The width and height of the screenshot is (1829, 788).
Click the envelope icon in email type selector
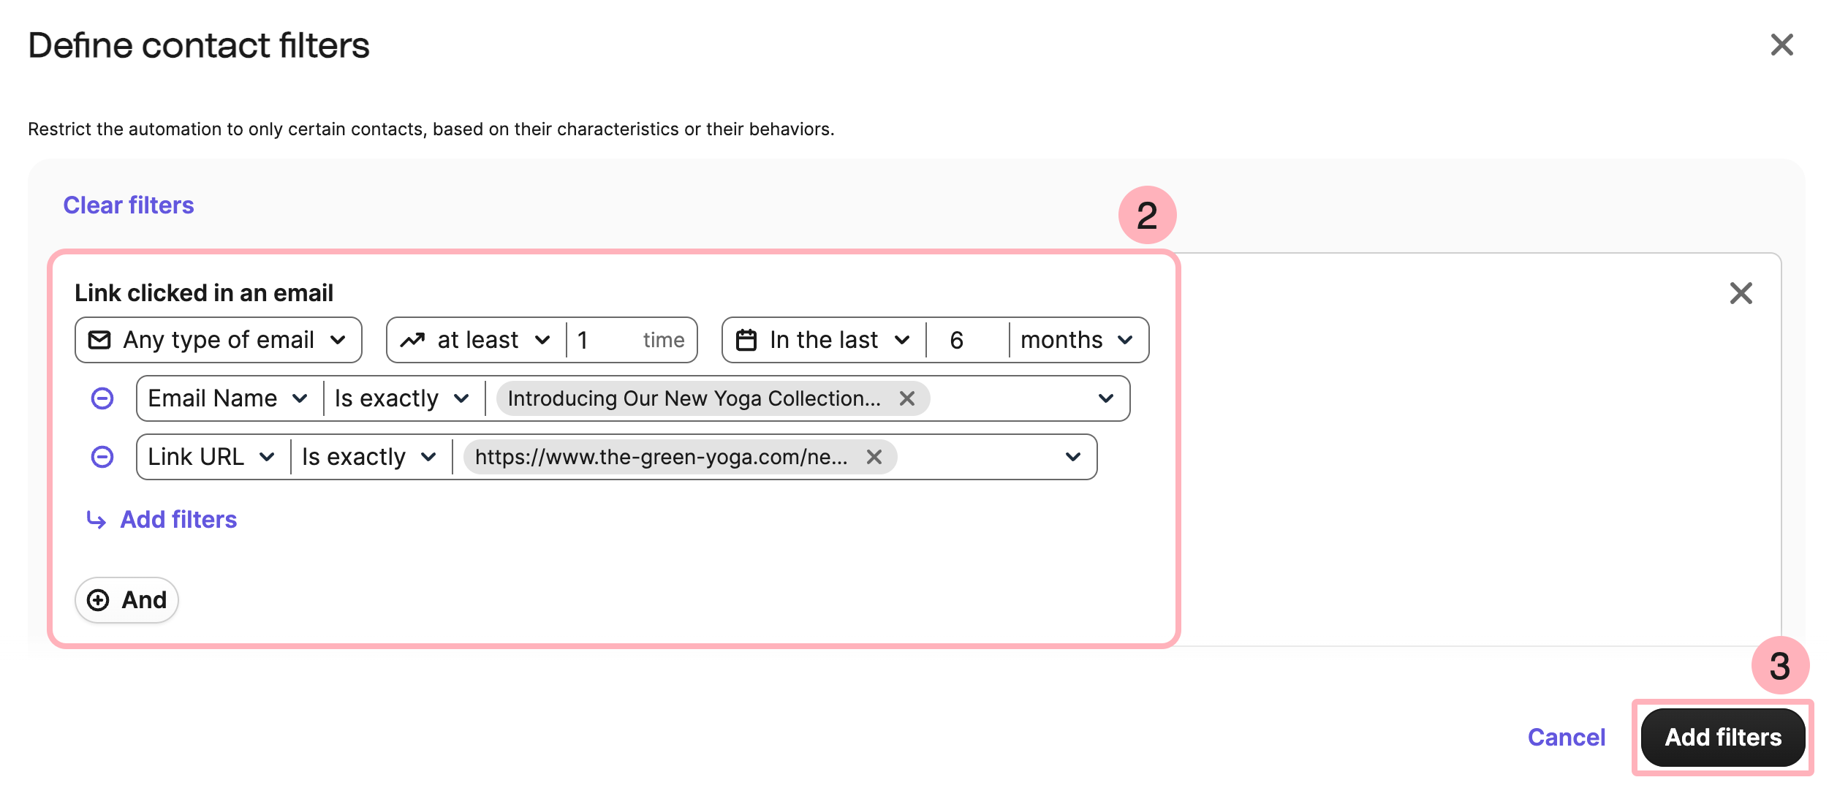(99, 340)
